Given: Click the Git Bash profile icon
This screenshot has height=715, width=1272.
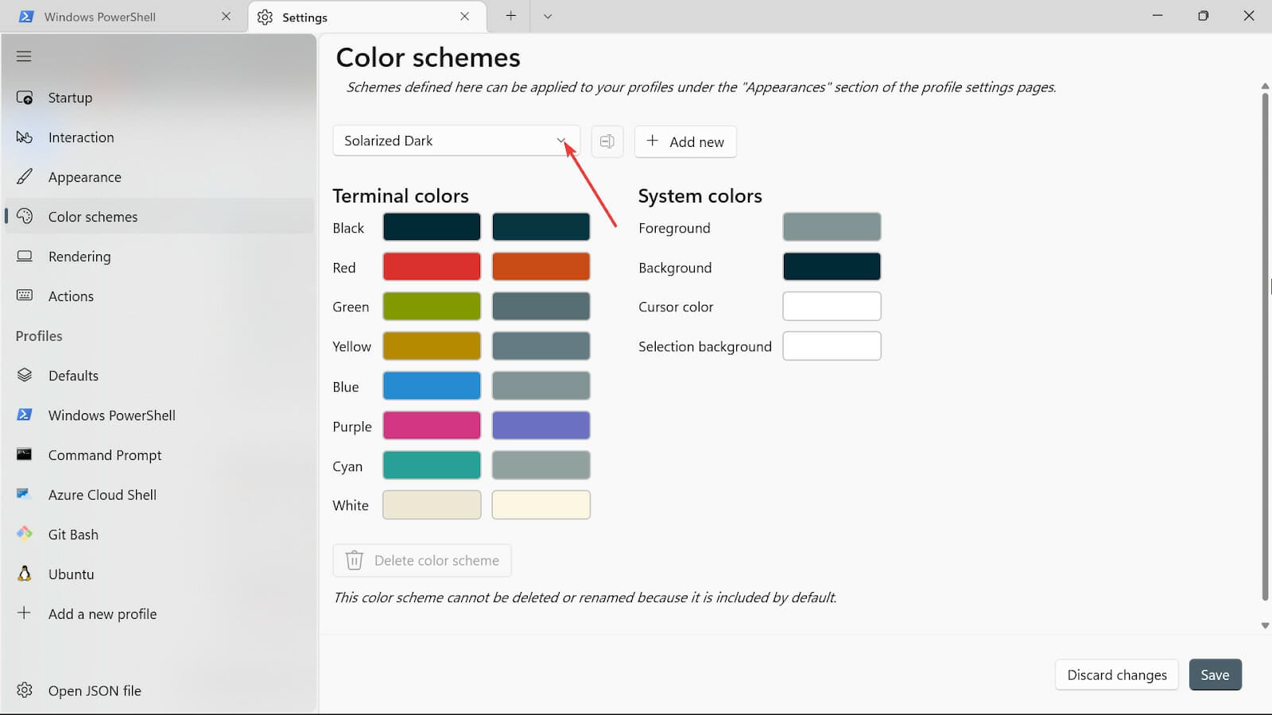Looking at the screenshot, I should pyautogui.click(x=25, y=534).
